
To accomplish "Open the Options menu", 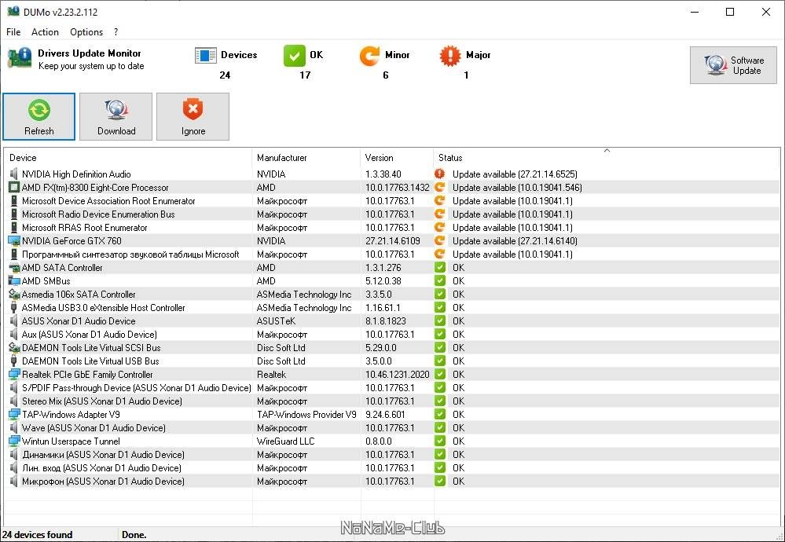I will pyautogui.click(x=86, y=32).
